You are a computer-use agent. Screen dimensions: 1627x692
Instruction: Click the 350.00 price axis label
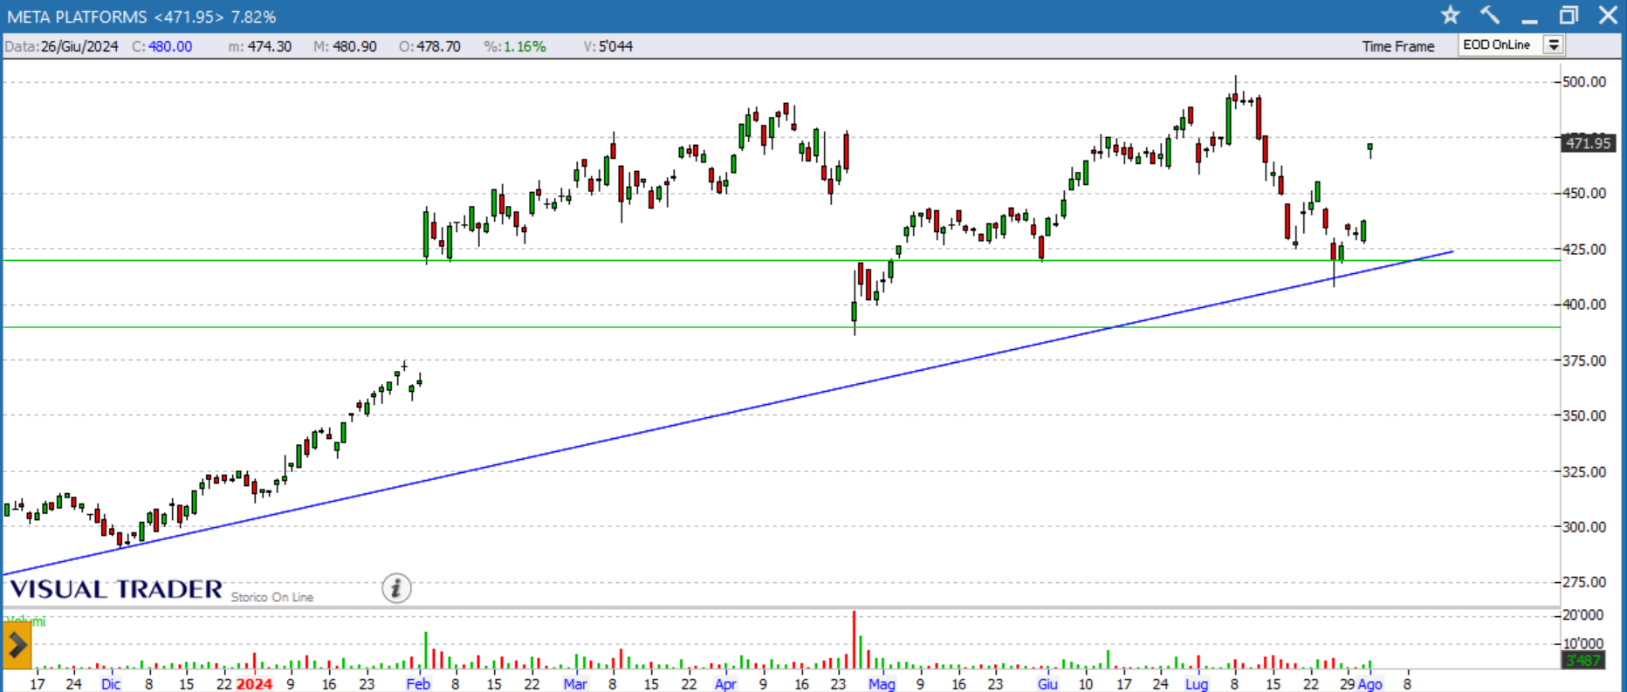1584,415
